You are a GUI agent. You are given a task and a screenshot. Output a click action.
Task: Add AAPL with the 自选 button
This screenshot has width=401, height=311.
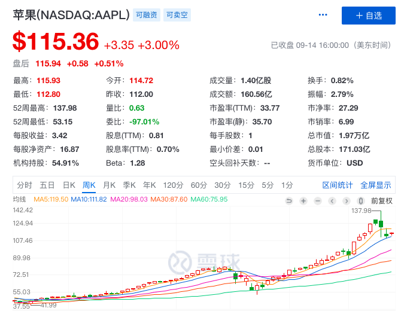[369, 16]
